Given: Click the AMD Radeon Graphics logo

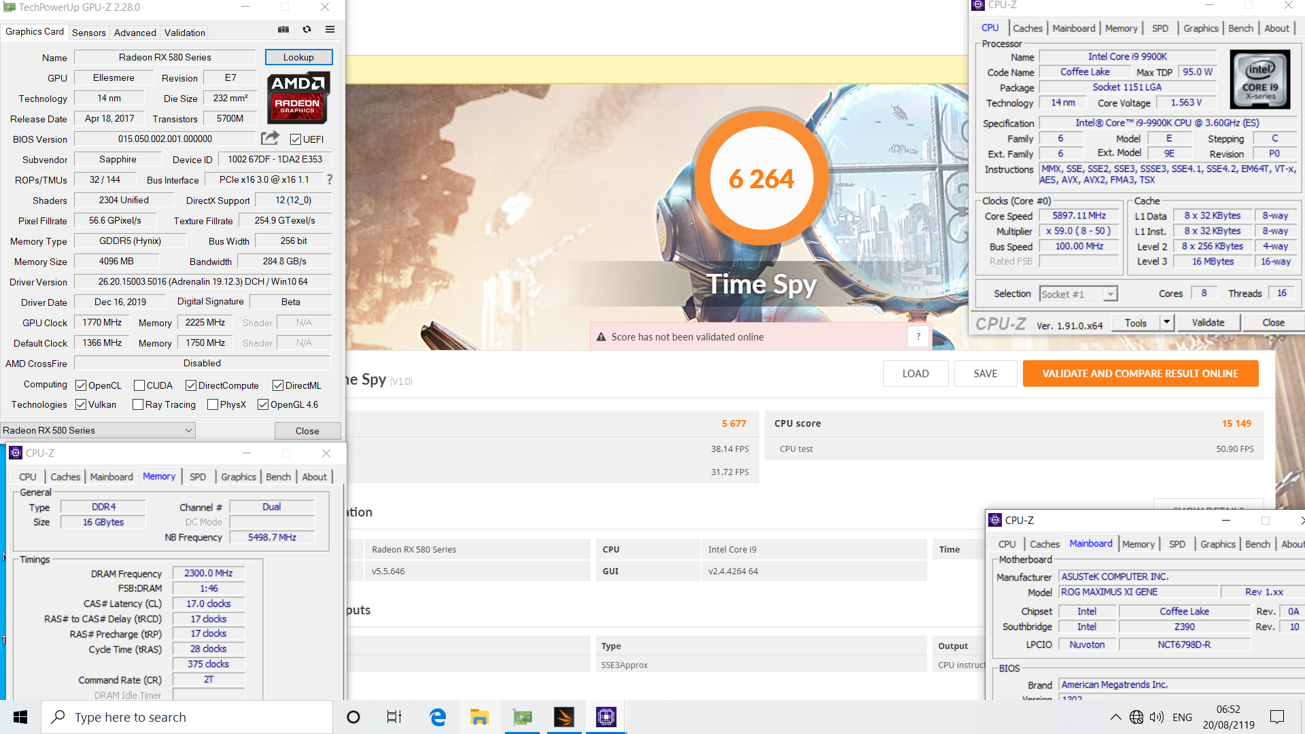Looking at the screenshot, I should (298, 97).
